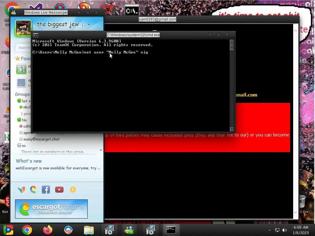The image size is (315, 236).
Task: Click the Windows Live Messenger title text
Action: pyautogui.click(x=46, y=12)
